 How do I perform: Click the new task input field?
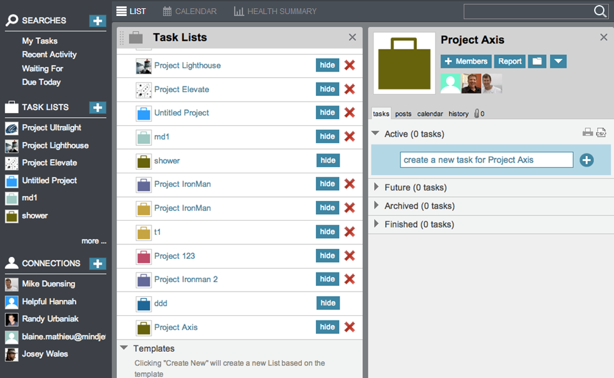click(x=486, y=160)
